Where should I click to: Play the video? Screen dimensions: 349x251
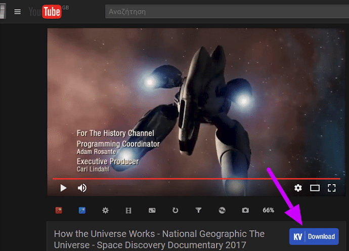(63, 188)
